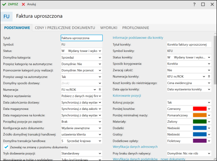The height and width of the screenshot is (161, 217).
Task: Click Weryfikacja danych podatników section link
Action: pyautogui.click(x=149, y=159)
